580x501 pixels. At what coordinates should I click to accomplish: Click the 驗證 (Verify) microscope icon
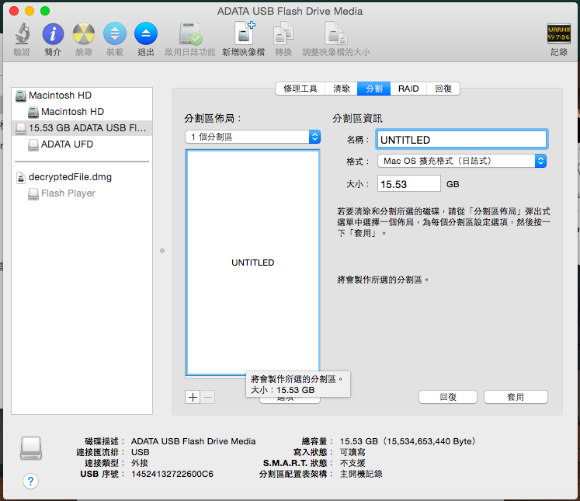[x=22, y=33]
